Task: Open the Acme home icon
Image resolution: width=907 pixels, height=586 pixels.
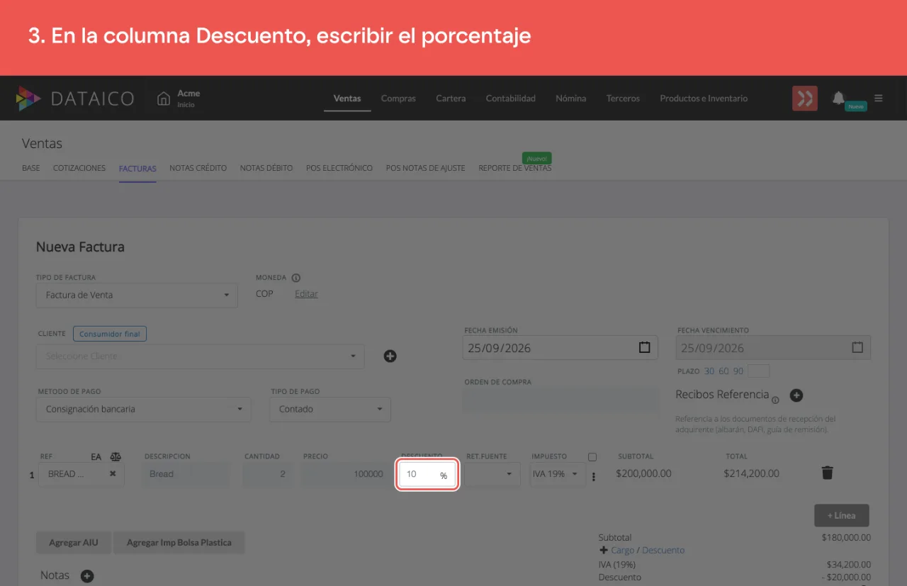Action: point(164,98)
